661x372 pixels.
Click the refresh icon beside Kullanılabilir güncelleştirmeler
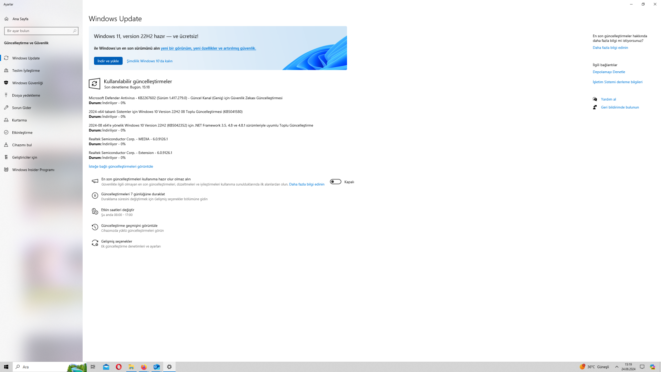tap(94, 84)
